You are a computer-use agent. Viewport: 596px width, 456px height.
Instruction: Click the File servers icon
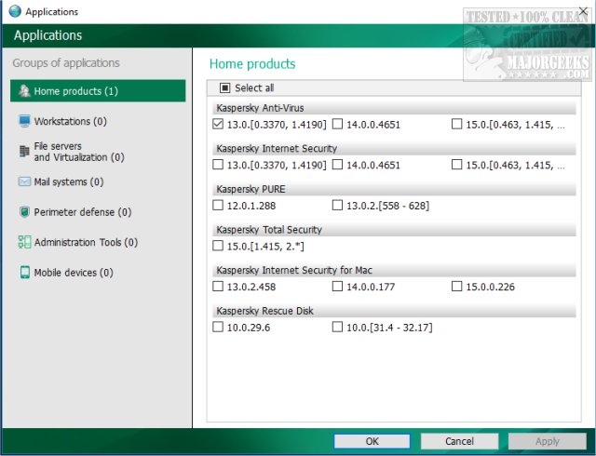(x=24, y=152)
